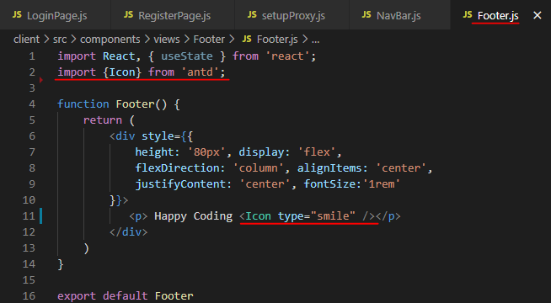551x303 pixels.
Task: Close the Footer.js tab
Action: 537,15
